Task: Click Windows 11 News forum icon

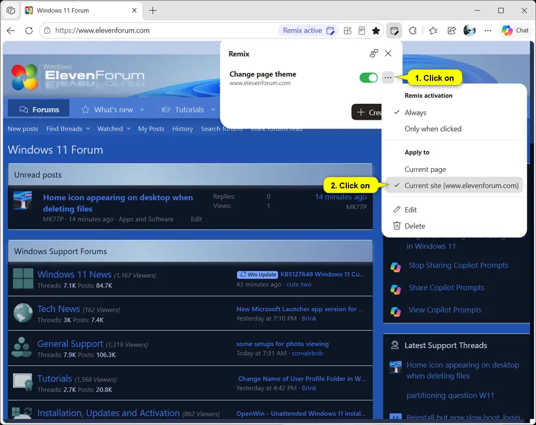Action: 23,278
